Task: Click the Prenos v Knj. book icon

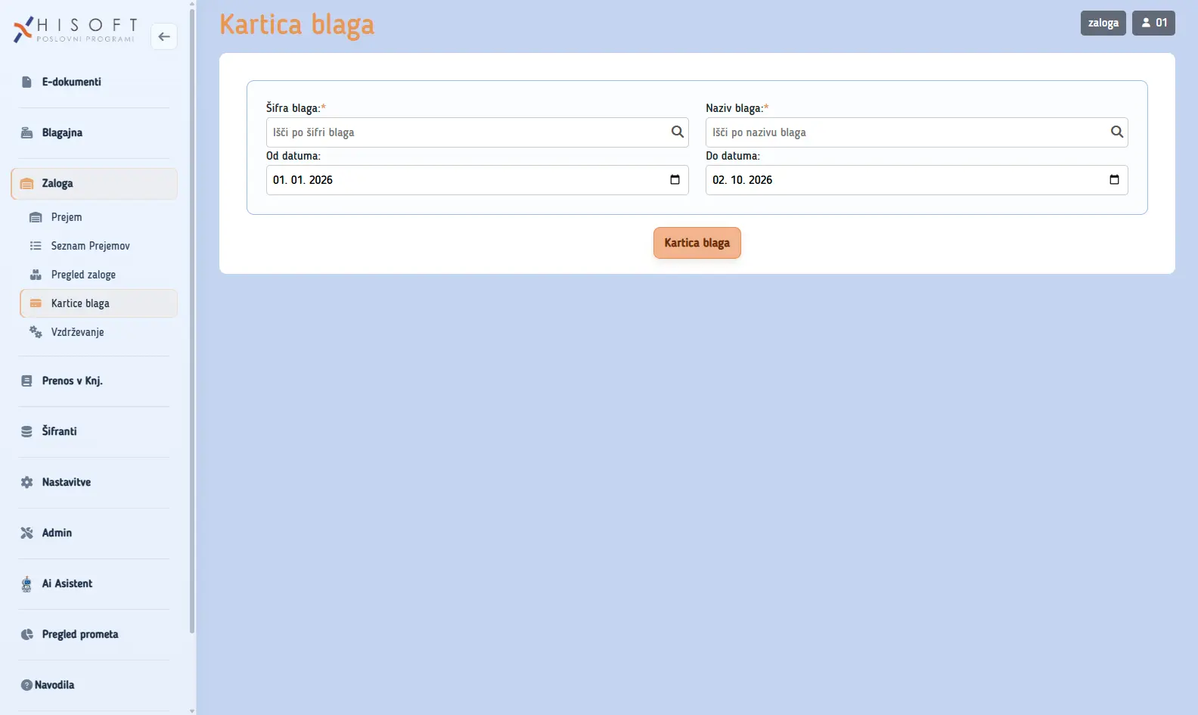Action: click(x=26, y=381)
